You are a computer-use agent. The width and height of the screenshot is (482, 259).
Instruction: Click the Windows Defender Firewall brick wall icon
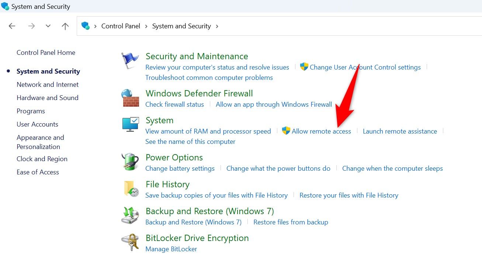tap(130, 98)
